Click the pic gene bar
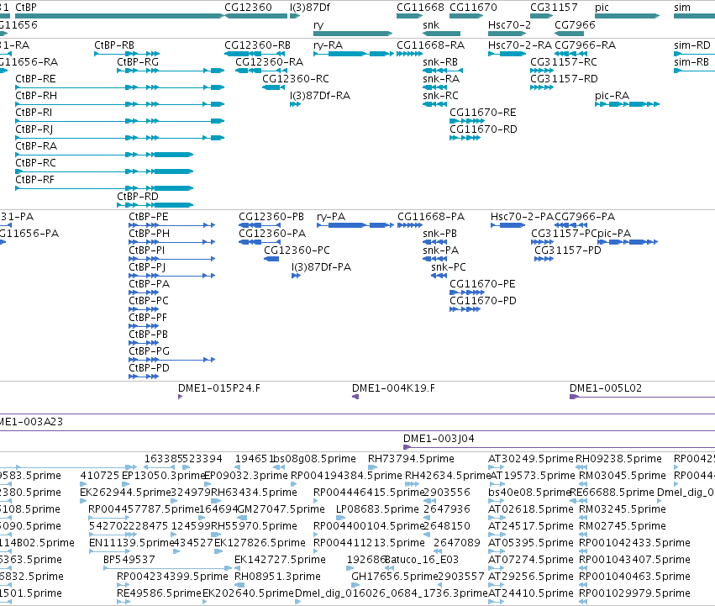This screenshot has height=606, width=715. [x=627, y=16]
